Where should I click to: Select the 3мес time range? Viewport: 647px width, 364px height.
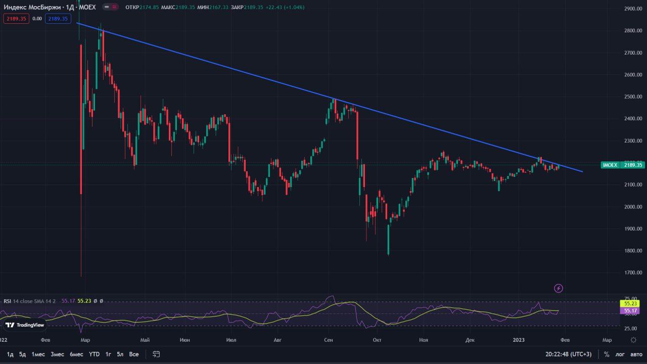coord(57,354)
